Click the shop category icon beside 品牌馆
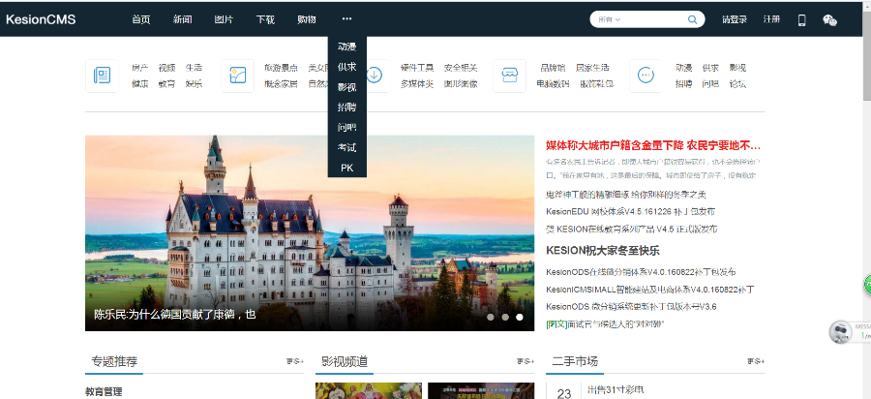The height and width of the screenshot is (399, 871). (x=509, y=76)
